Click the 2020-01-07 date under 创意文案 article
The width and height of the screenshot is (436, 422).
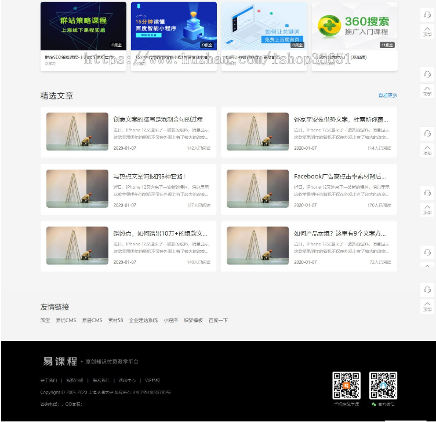pos(125,148)
